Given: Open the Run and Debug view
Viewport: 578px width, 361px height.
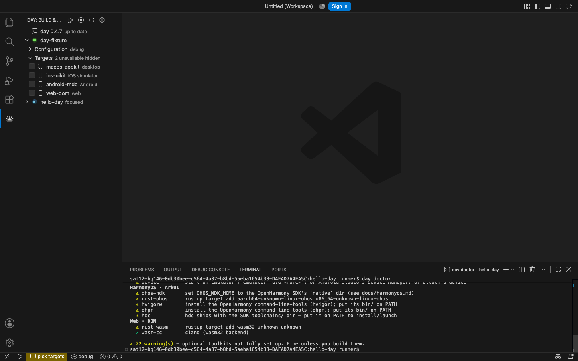Looking at the screenshot, I should coord(10,81).
